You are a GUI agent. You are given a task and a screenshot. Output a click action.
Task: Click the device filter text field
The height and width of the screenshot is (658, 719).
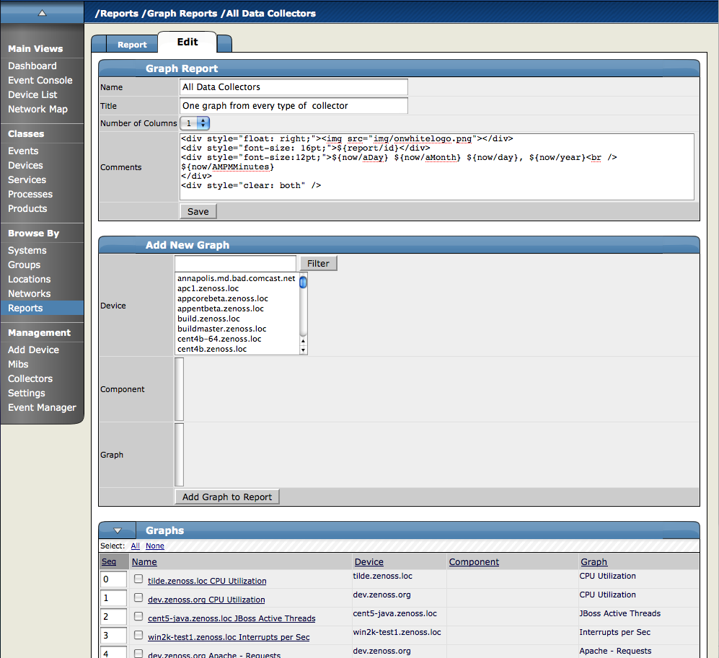coord(235,263)
